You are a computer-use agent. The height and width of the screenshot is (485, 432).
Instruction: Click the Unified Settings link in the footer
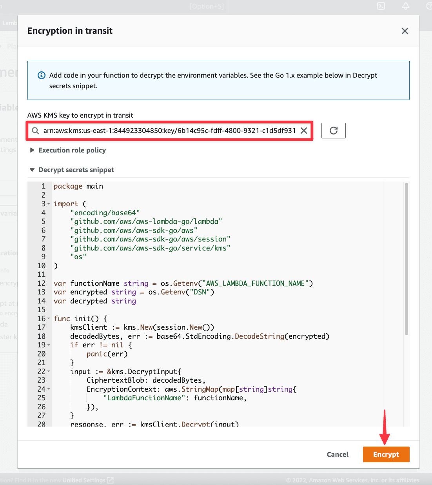88,480
